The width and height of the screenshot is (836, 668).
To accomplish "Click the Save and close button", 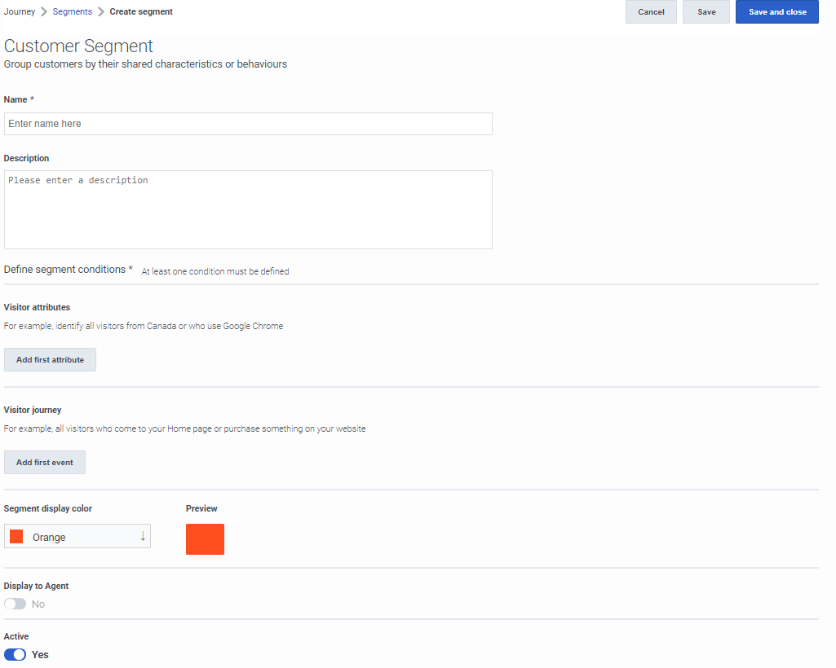I will tap(776, 11).
